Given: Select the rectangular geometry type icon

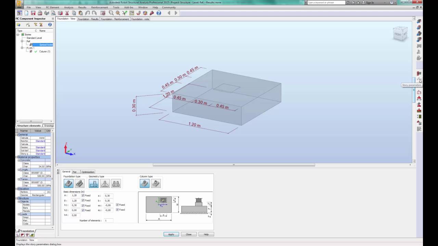Looking at the screenshot, I should pos(93,183).
